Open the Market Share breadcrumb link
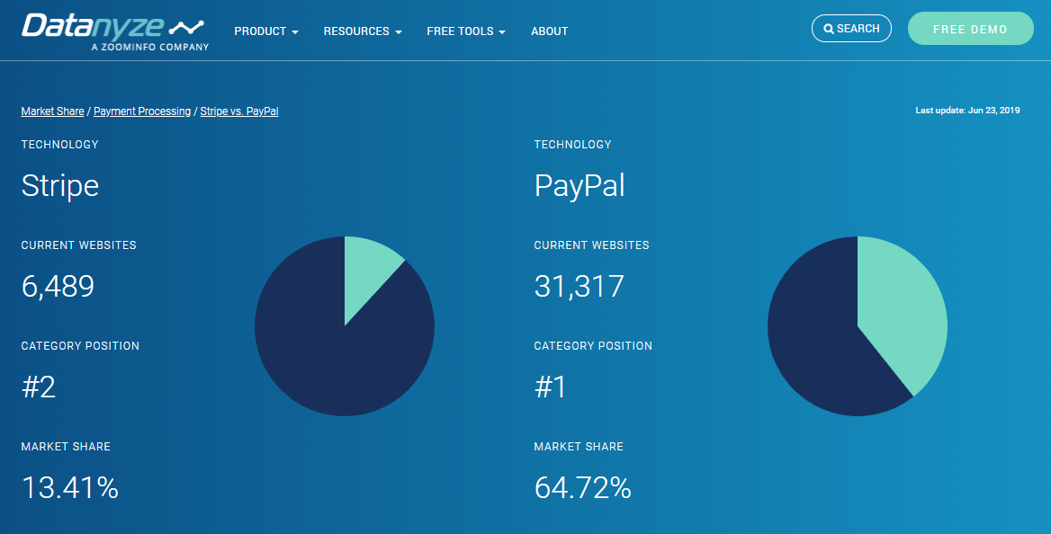 tap(52, 111)
